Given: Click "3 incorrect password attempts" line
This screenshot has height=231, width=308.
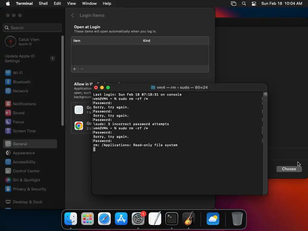Looking at the screenshot, I should pyautogui.click(x=131, y=124).
